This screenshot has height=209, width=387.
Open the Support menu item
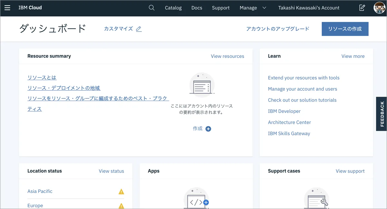click(x=221, y=8)
